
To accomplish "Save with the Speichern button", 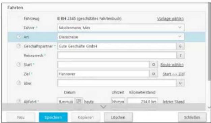I will pyautogui.click(x=53, y=117).
